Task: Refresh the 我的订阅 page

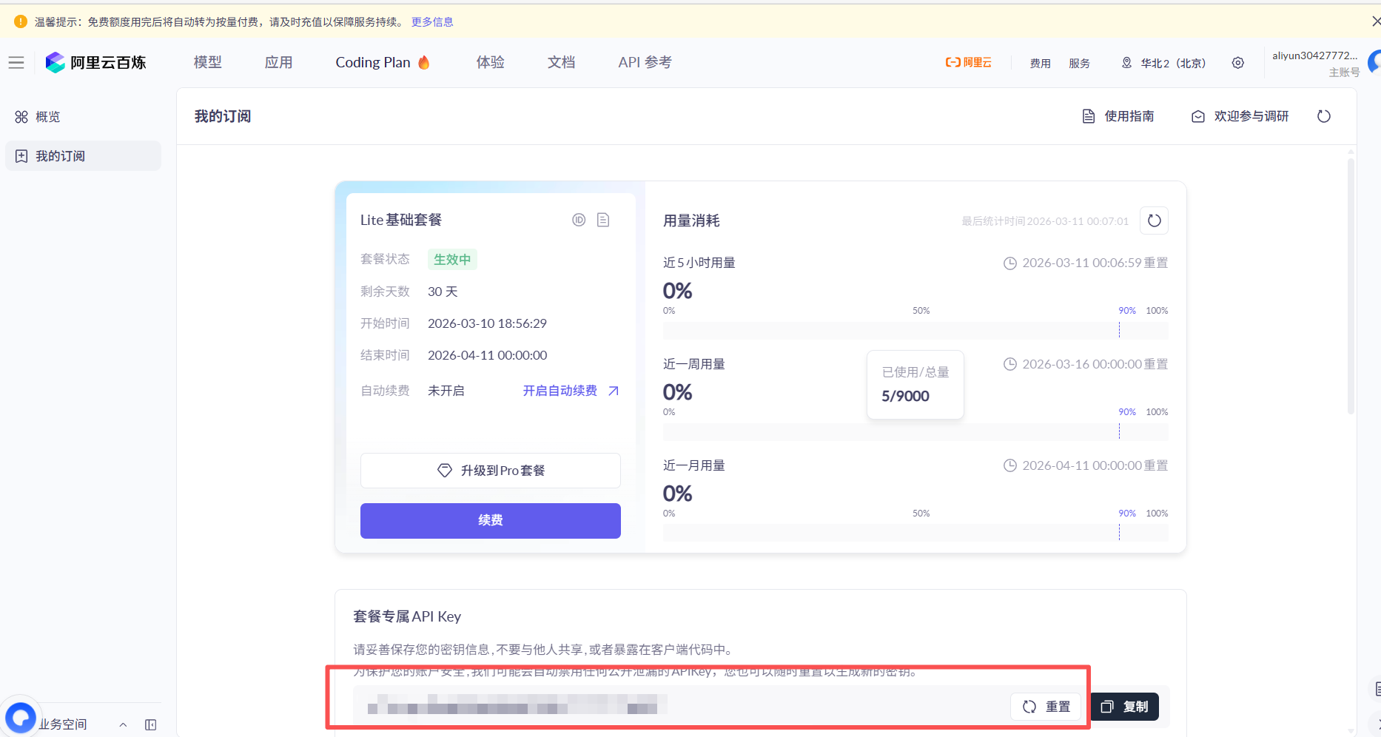Action: pos(1324,116)
